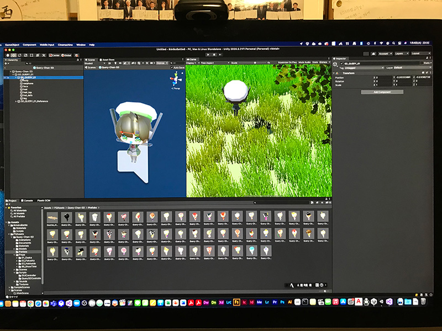This screenshot has width=442, height=331.
Task: Expand SD_QUERY_01_Reference in Hierarchy
Action: point(16,102)
